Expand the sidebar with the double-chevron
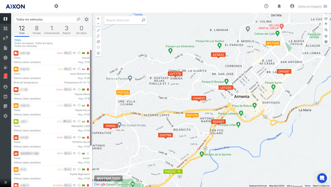Image resolution: width=331 pixels, height=187 pixels. [6, 182]
